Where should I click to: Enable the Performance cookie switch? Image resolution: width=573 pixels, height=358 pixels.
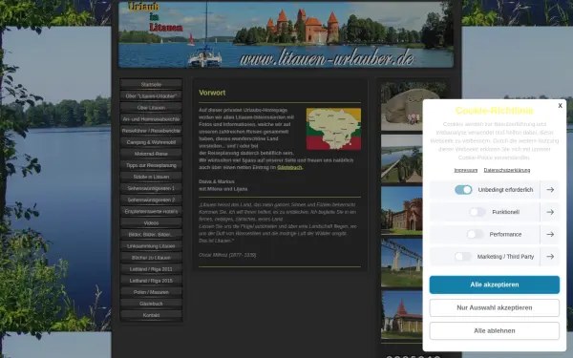coord(475,234)
